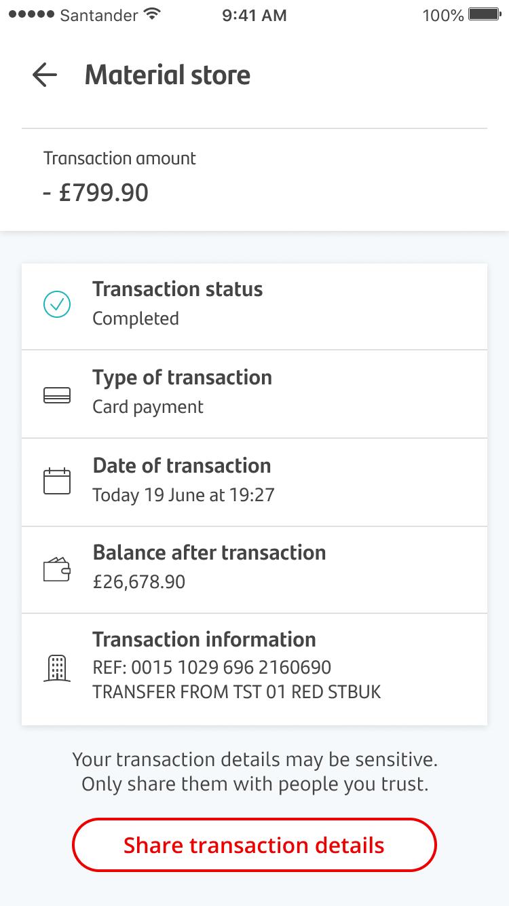Tap the transaction amount £799.90
The height and width of the screenshot is (906, 509).
[x=96, y=193]
